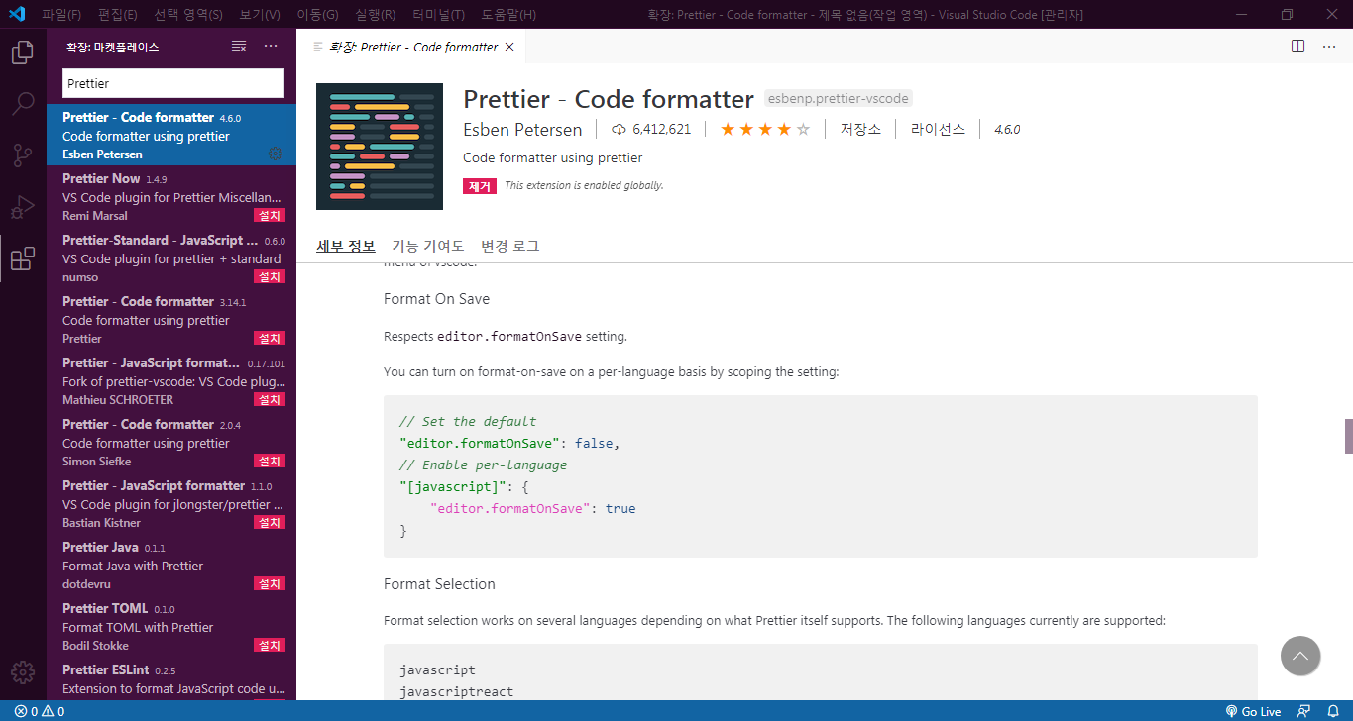Image resolution: width=1353 pixels, height=721 pixels.
Task: Install Prettier - Code formatter 3.14.1
Action: click(x=269, y=338)
